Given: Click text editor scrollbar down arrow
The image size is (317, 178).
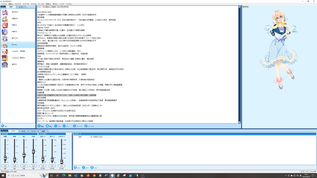Looking at the screenshot, I should (240, 122).
